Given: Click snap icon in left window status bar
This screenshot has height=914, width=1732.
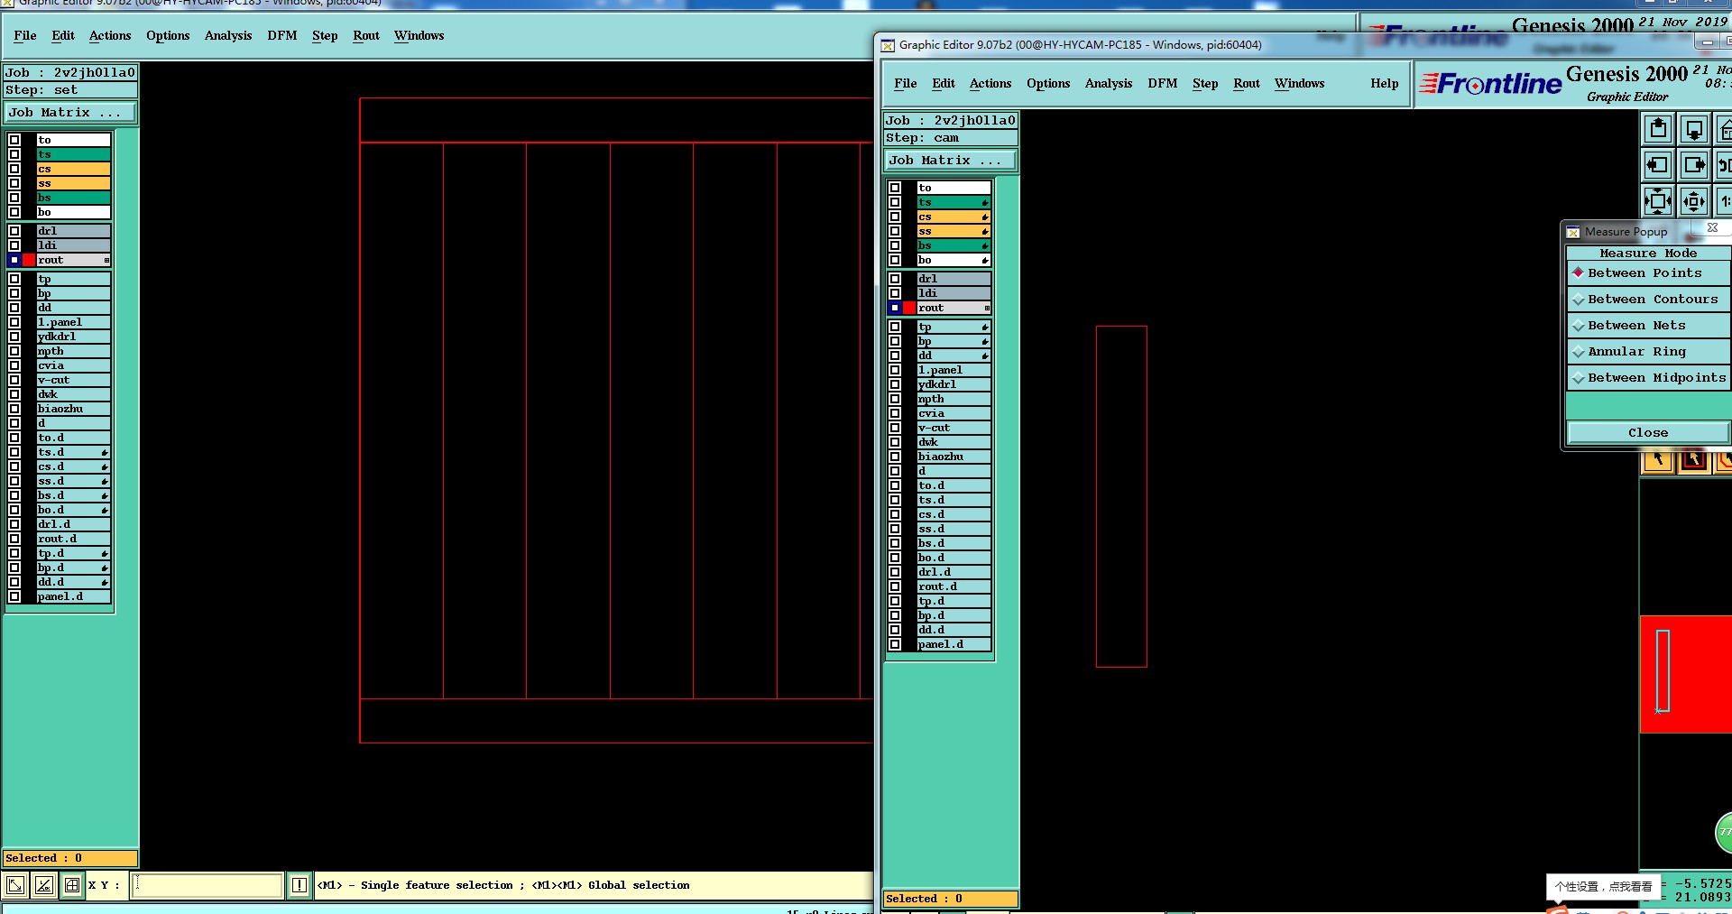Looking at the screenshot, I should [15, 885].
